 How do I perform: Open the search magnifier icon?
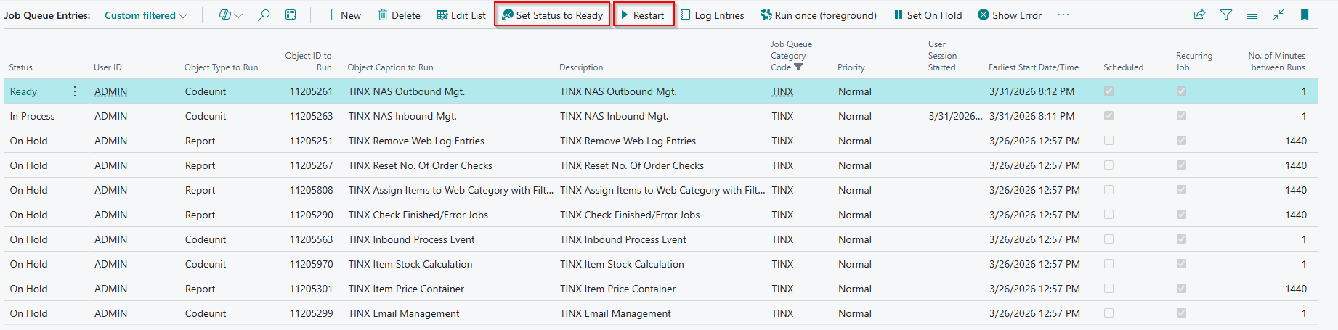[x=264, y=15]
